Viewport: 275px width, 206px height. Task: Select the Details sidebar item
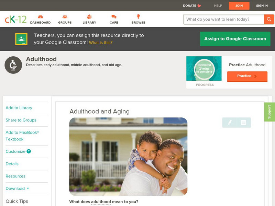(12, 164)
